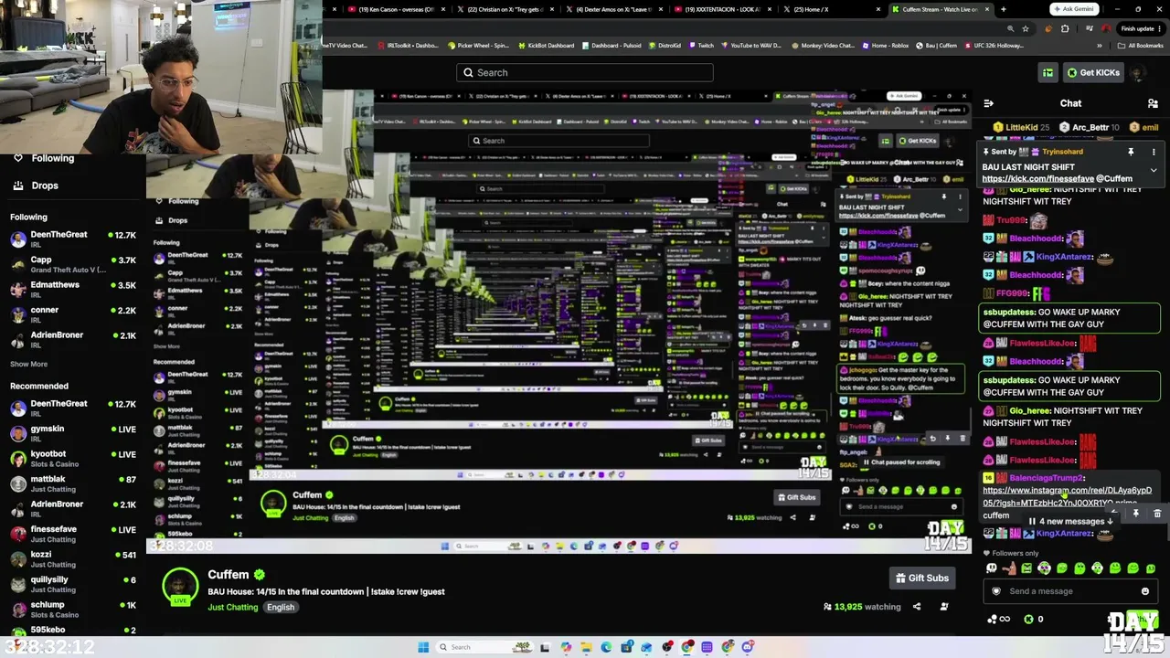Switch to the Christian on X tab

pos(505,9)
